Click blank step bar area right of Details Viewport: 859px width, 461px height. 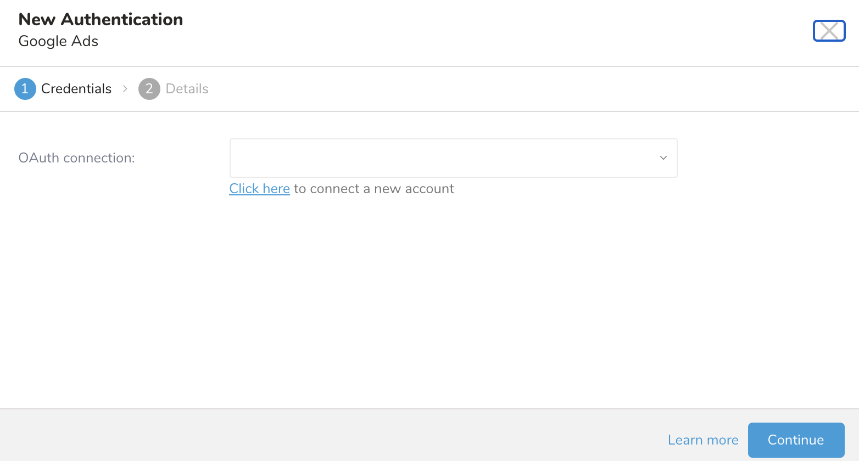pos(494,89)
